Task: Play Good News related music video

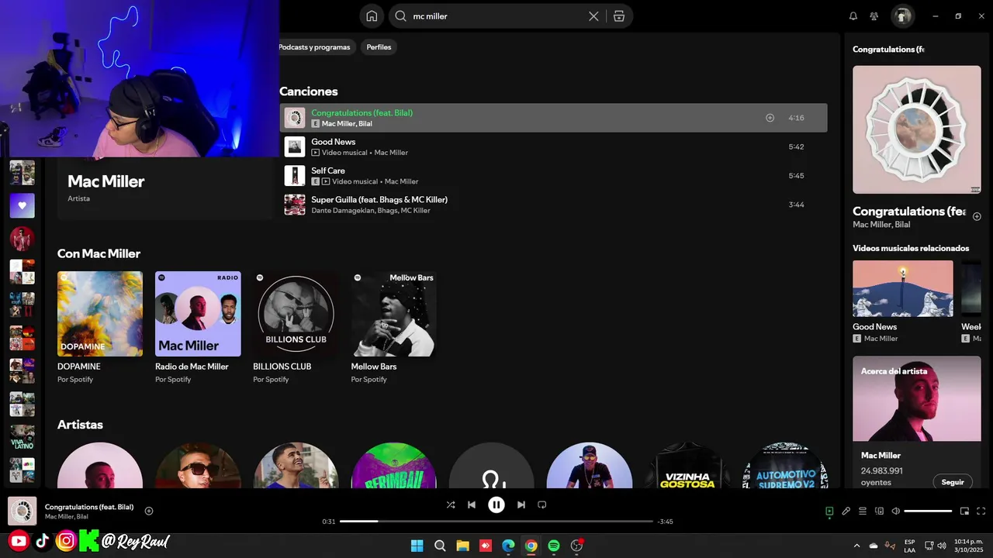Action: [903, 288]
